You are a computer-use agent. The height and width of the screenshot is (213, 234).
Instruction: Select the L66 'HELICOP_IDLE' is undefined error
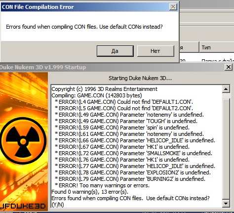pos(135,140)
